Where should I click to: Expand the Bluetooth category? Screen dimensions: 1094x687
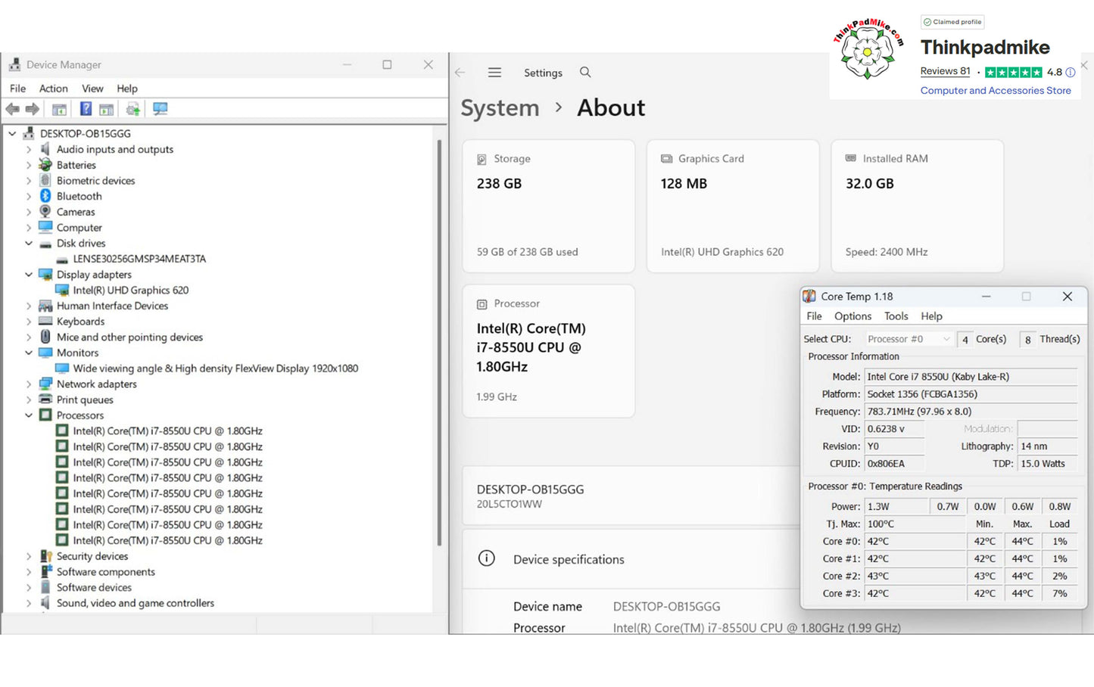pos(29,196)
